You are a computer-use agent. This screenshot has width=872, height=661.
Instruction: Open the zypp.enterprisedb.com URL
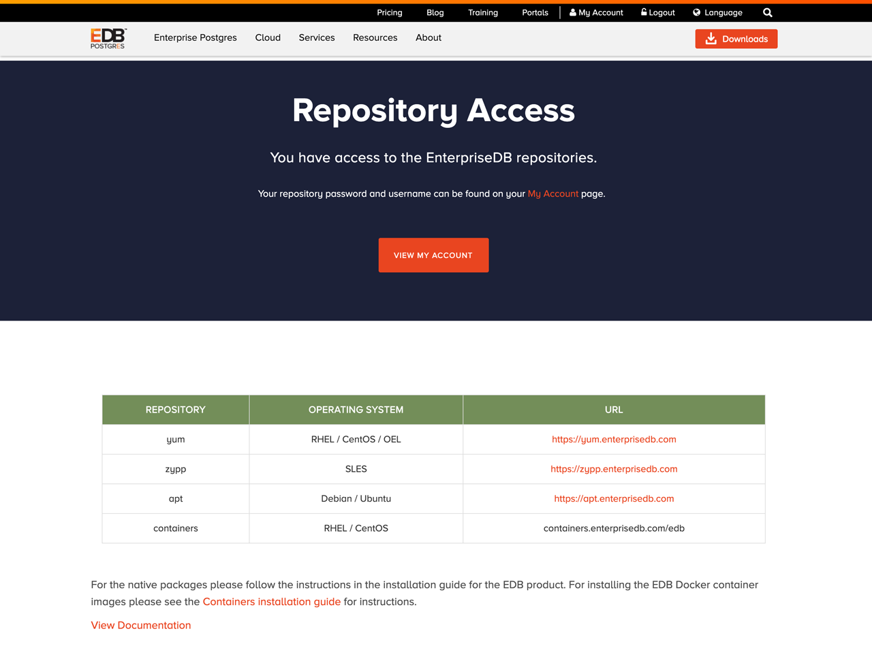coord(614,469)
